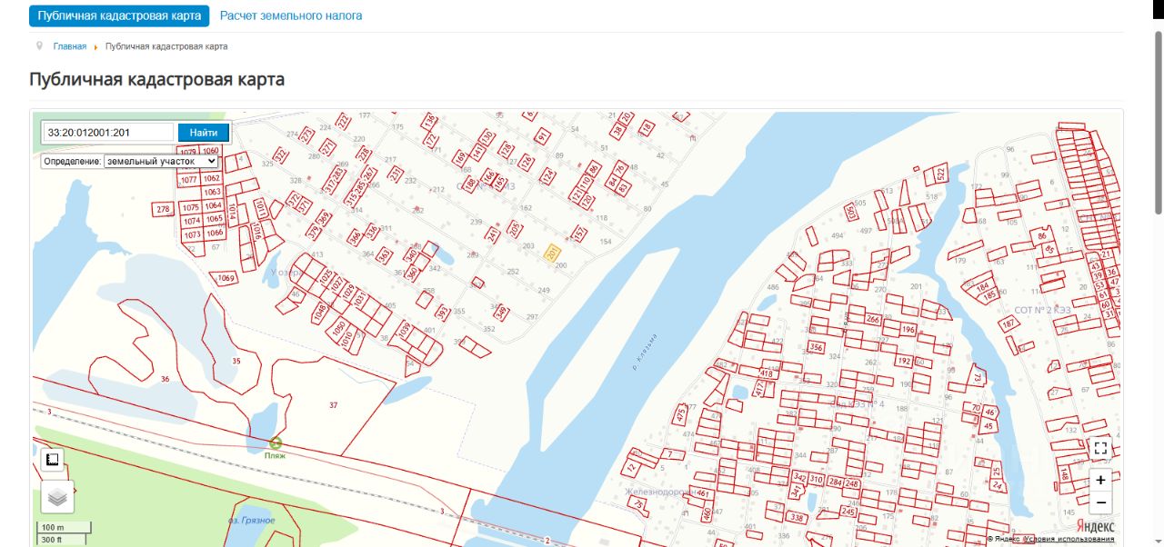Select the parcel labeled 1066
The height and width of the screenshot is (547, 1164).
click(x=215, y=234)
